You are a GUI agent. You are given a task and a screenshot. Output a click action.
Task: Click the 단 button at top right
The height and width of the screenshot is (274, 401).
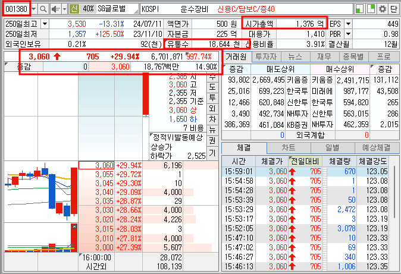394,9
